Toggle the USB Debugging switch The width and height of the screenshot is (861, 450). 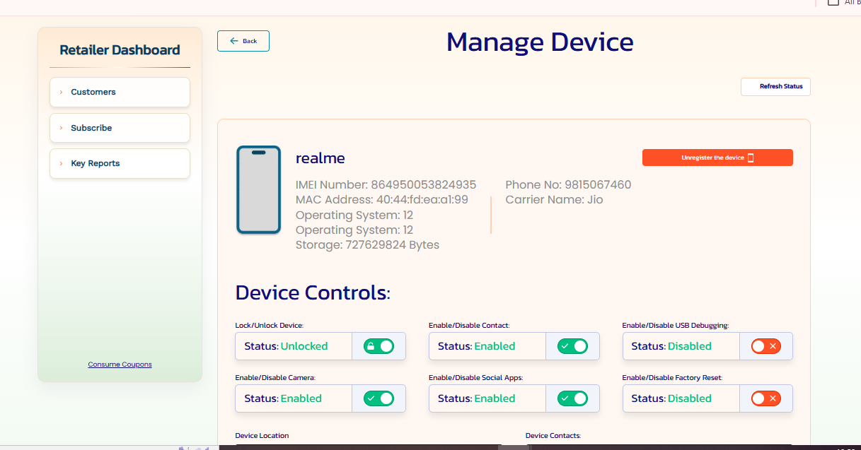[766, 346]
